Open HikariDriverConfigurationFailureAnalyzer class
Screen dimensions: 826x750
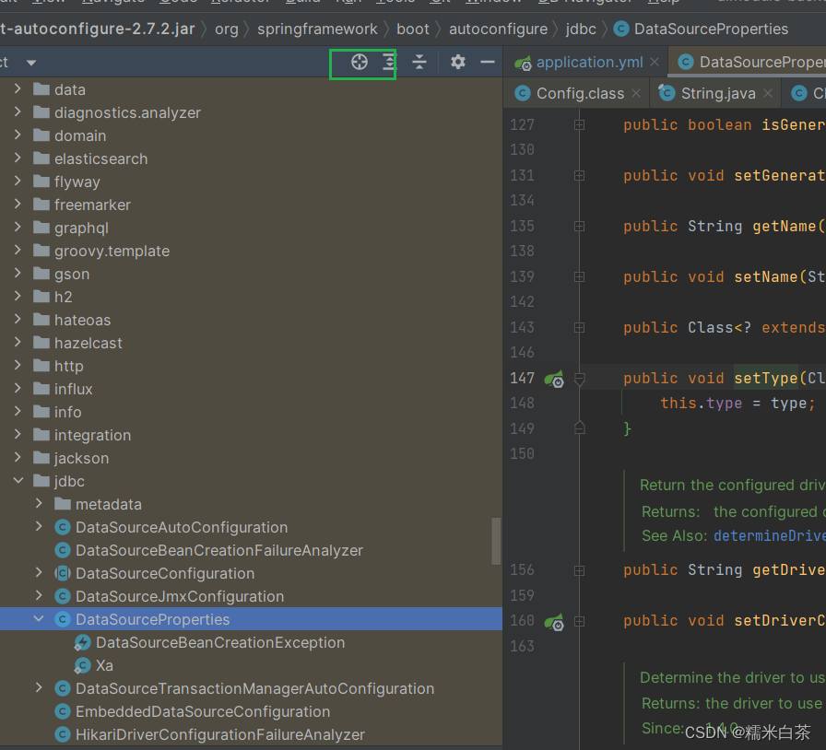220,734
